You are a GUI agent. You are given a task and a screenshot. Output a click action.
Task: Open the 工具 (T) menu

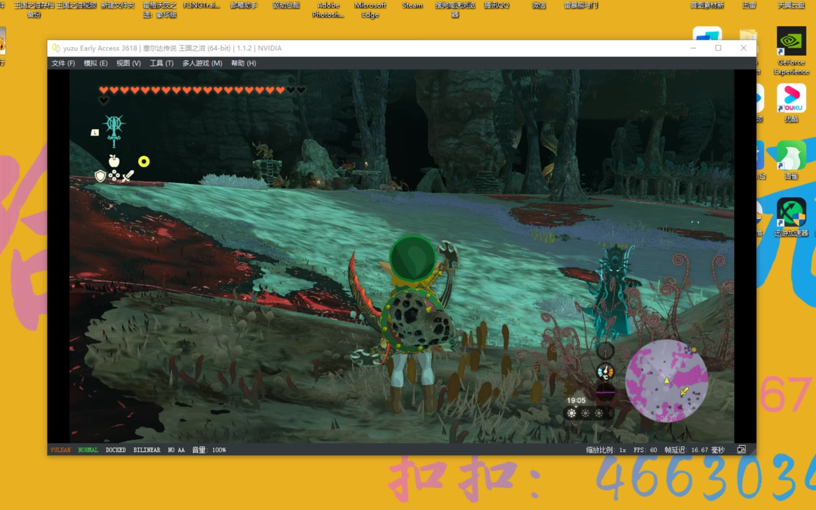point(161,63)
